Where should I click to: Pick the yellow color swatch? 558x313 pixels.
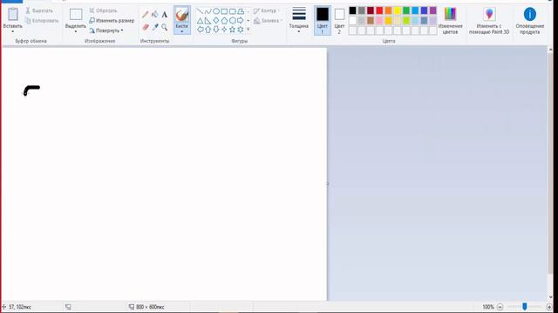coord(398,10)
